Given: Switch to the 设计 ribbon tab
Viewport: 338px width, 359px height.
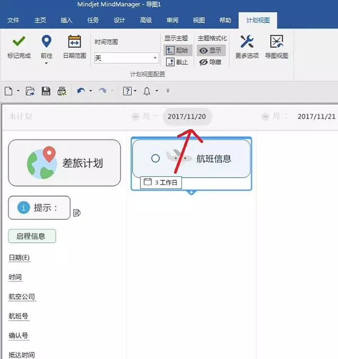Looking at the screenshot, I should (x=119, y=20).
